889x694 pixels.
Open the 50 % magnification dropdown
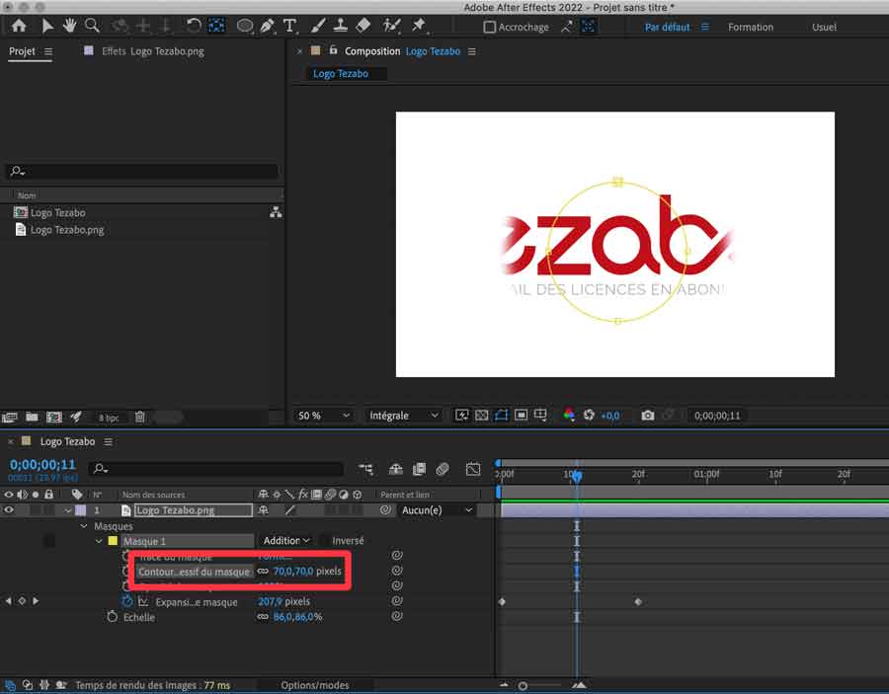[x=324, y=416]
